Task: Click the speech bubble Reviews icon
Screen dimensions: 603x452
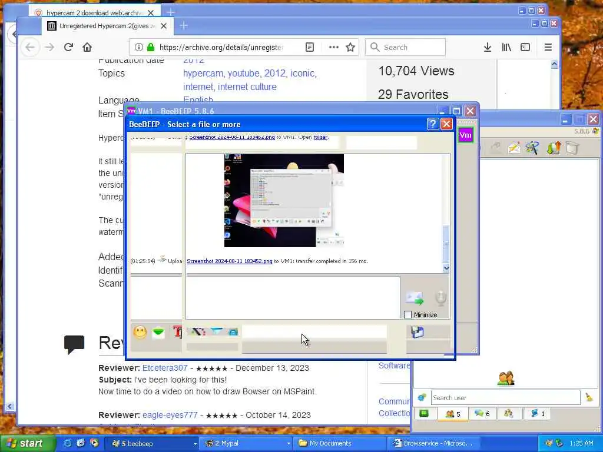Action: [x=74, y=344]
